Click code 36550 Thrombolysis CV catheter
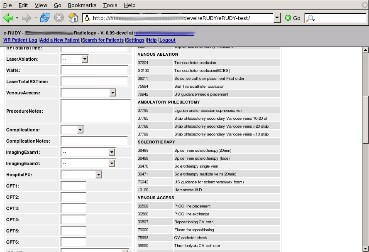Viewport: 369px width, 252px height. (x=209, y=246)
